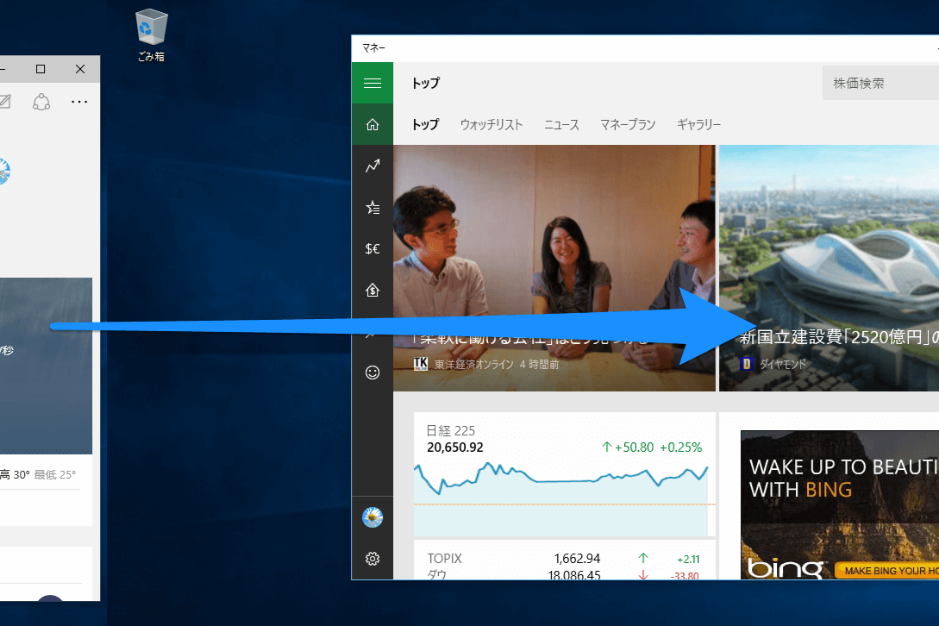Switch to the ギャラリー tab
The image size is (939, 626).
[x=698, y=125]
